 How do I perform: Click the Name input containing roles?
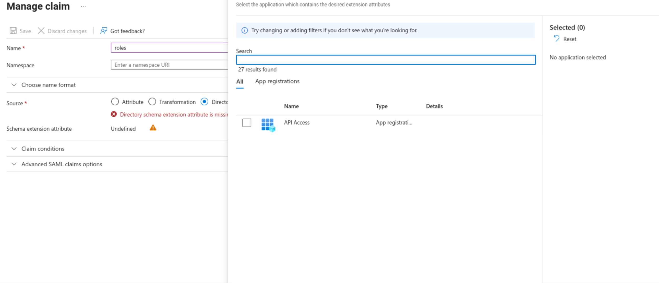click(169, 48)
